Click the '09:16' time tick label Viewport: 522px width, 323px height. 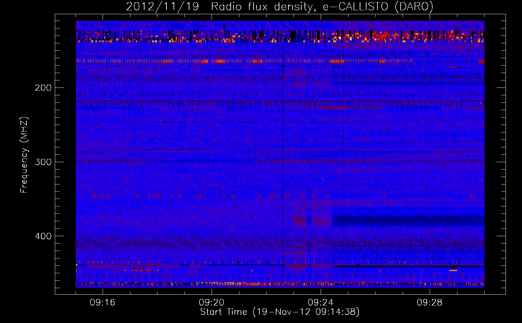coord(103,303)
